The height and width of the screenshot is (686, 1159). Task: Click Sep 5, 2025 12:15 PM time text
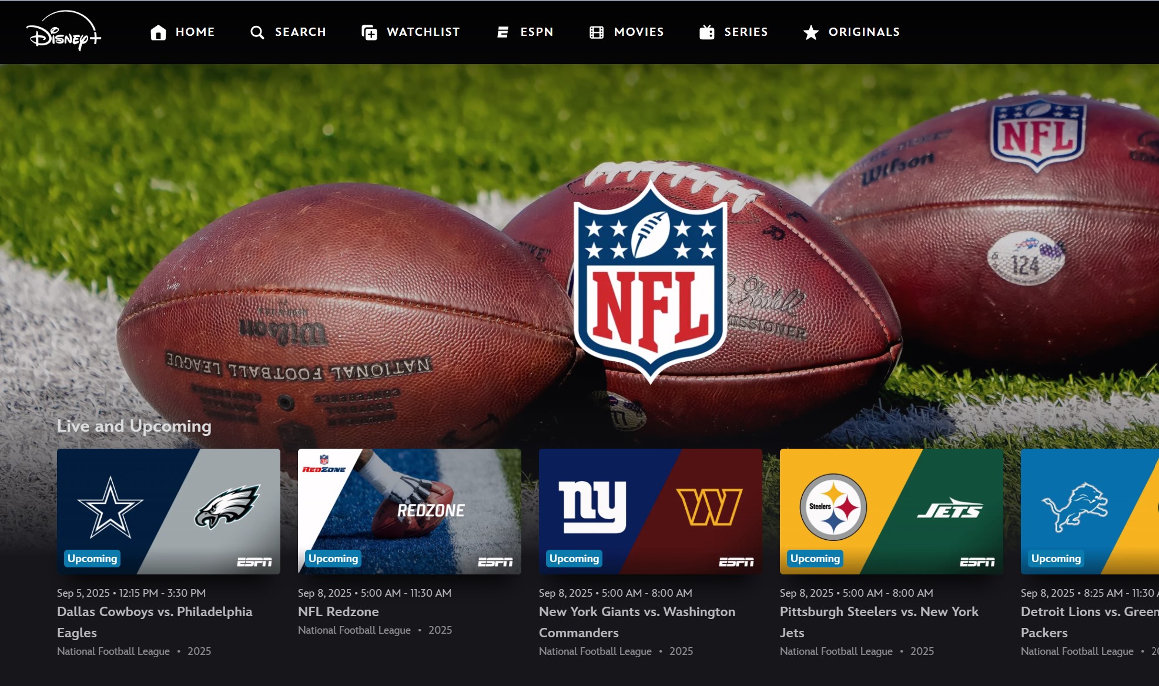click(132, 593)
